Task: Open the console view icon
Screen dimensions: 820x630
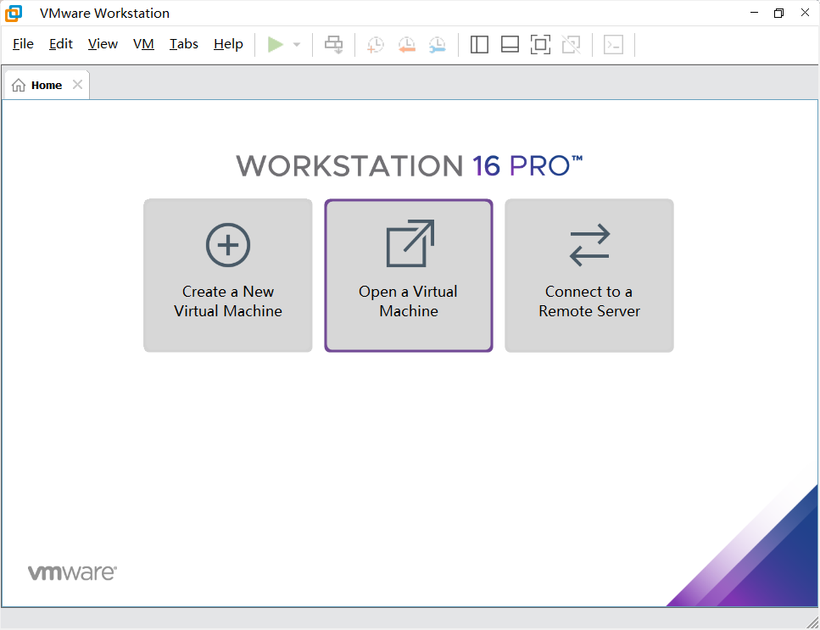Action: 613,44
